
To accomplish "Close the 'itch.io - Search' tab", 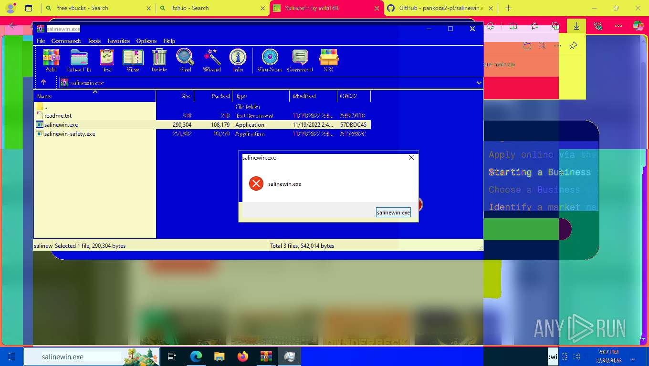I will point(262,8).
